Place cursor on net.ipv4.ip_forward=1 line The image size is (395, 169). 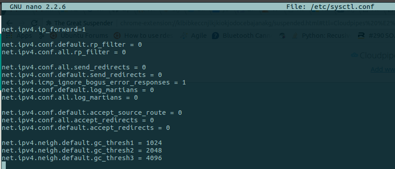click(44, 30)
